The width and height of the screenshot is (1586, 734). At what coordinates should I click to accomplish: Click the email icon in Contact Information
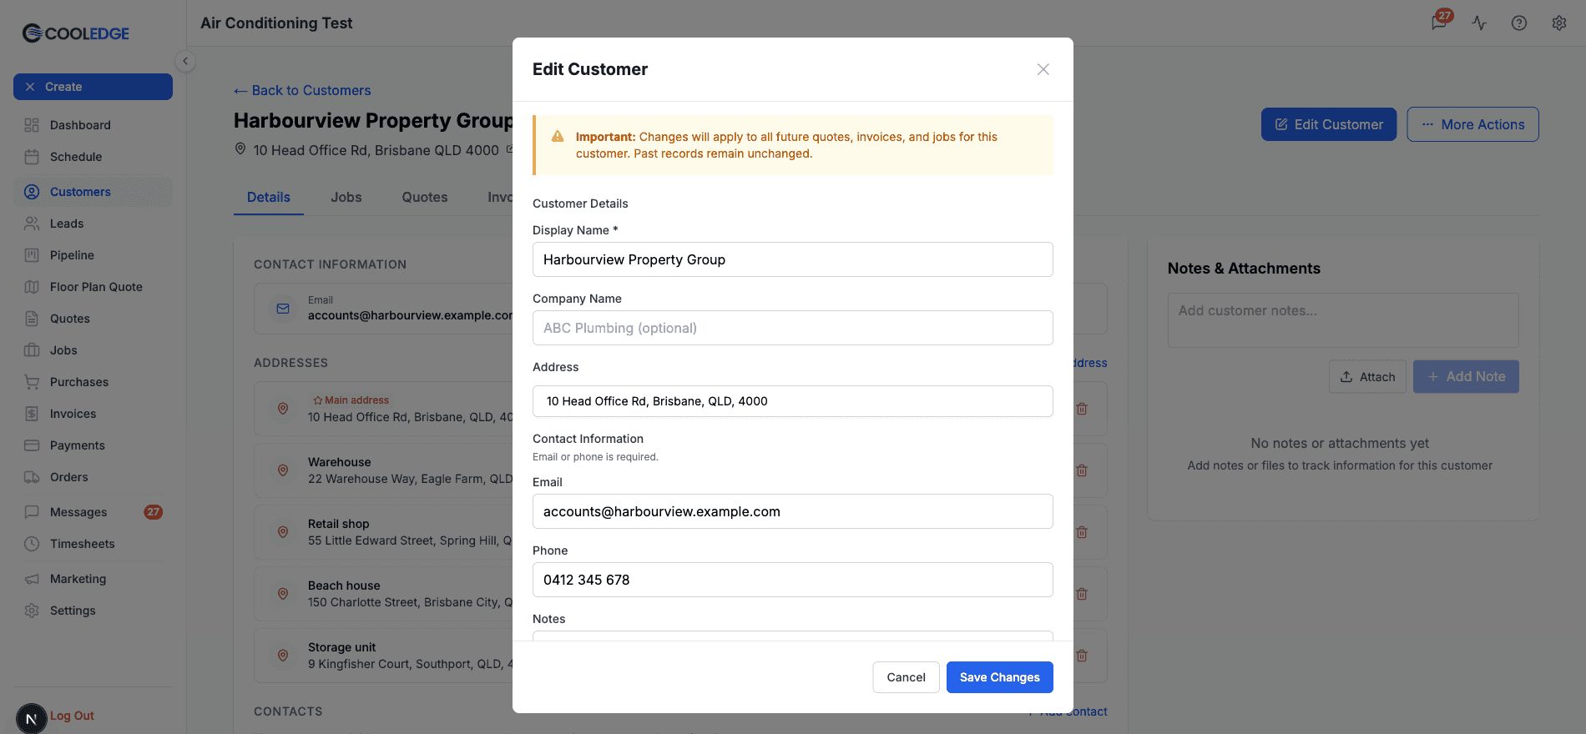283,309
